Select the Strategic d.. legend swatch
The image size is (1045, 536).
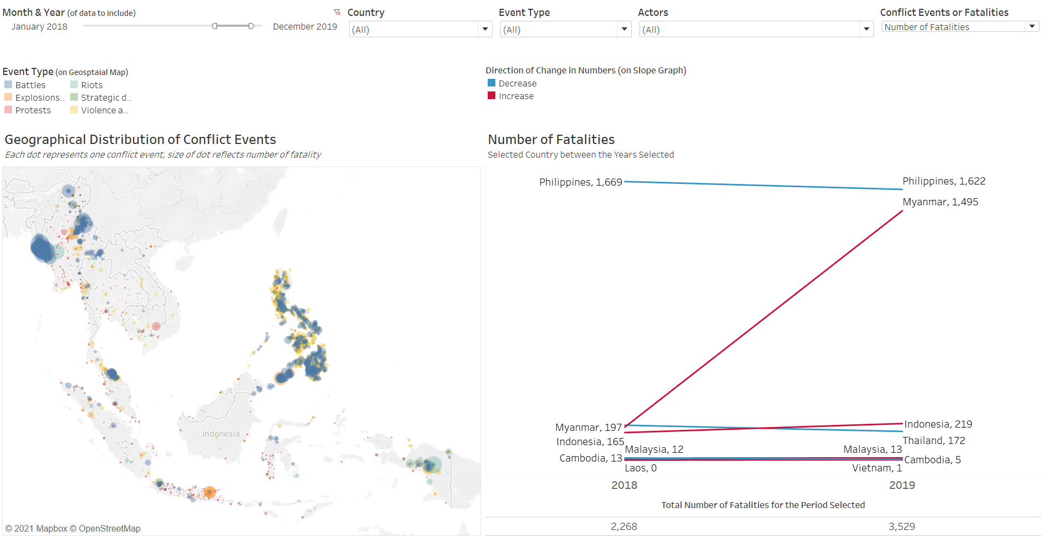point(74,97)
